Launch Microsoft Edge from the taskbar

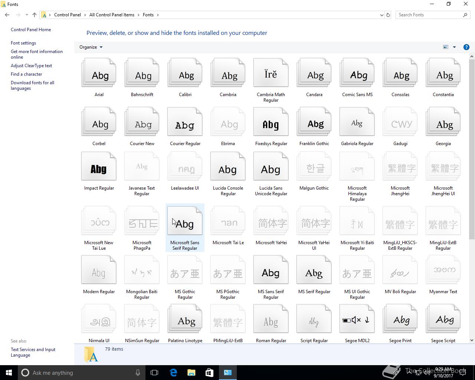coord(173,373)
